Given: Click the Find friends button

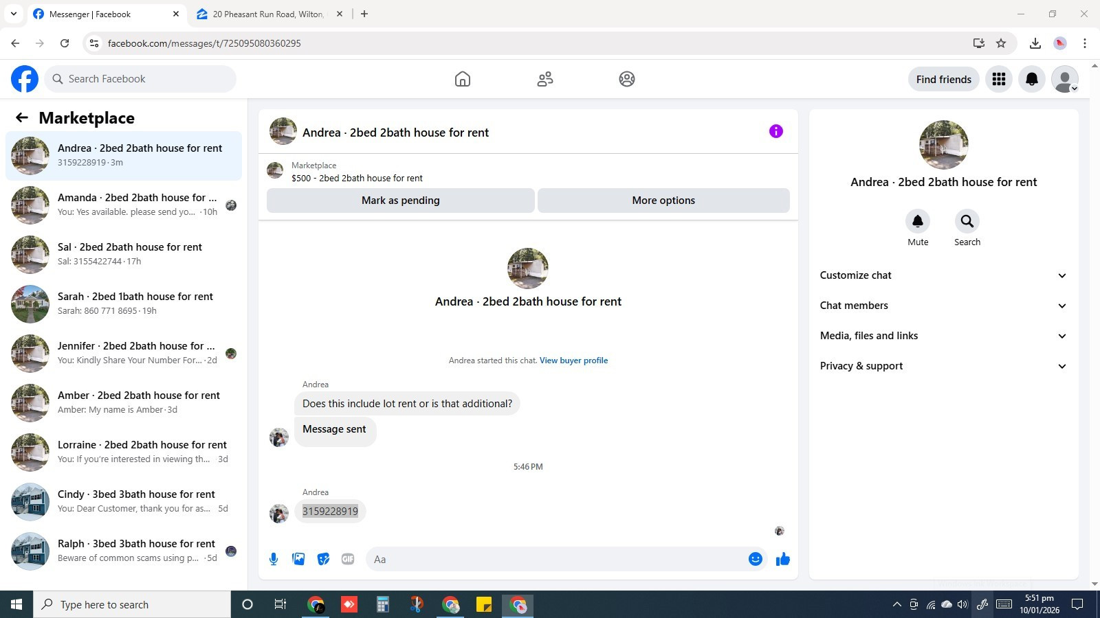Looking at the screenshot, I should (944, 79).
